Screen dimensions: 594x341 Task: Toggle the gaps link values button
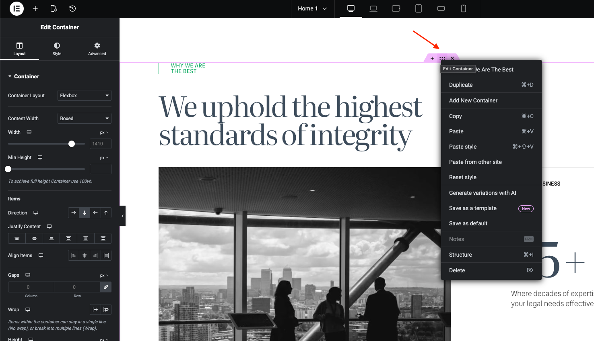click(x=106, y=287)
